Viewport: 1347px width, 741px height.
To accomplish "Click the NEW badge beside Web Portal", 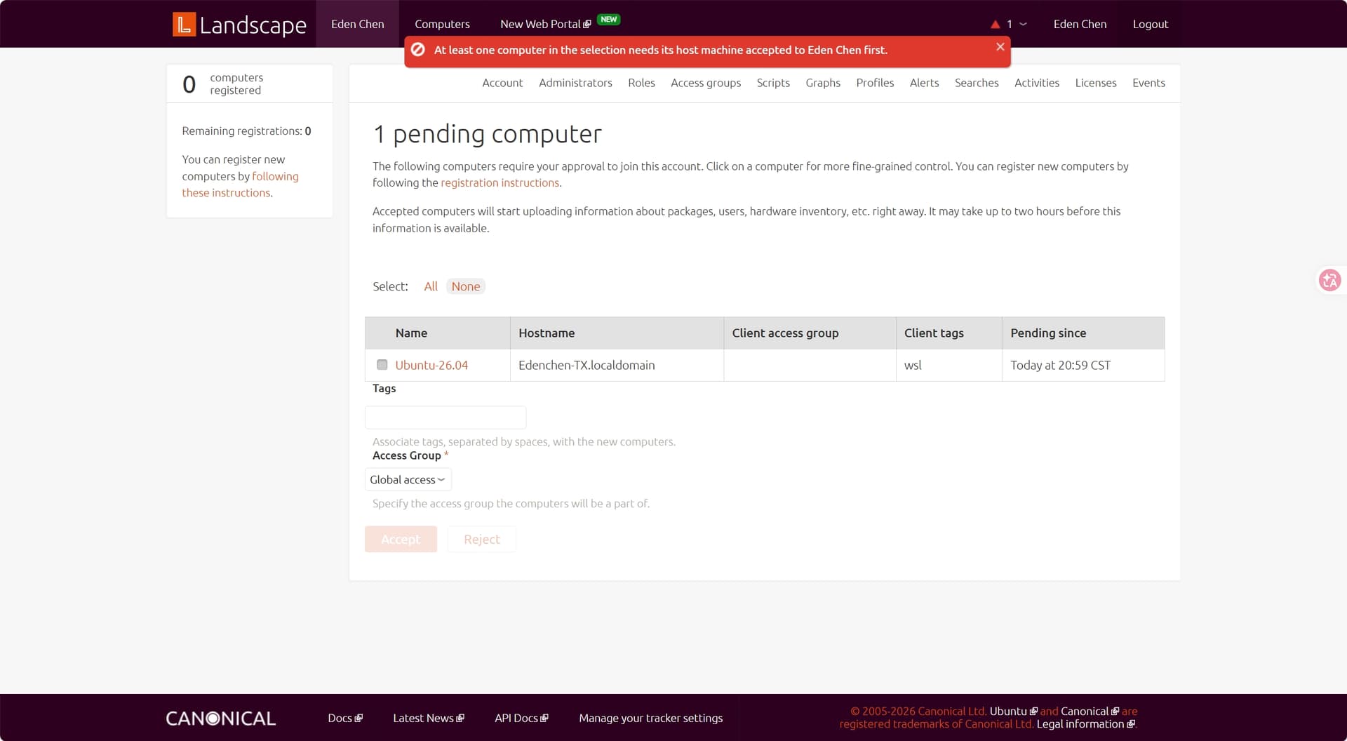I will [x=608, y=20].
